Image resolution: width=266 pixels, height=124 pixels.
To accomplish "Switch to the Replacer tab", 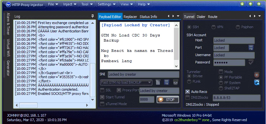I will 130,17.
